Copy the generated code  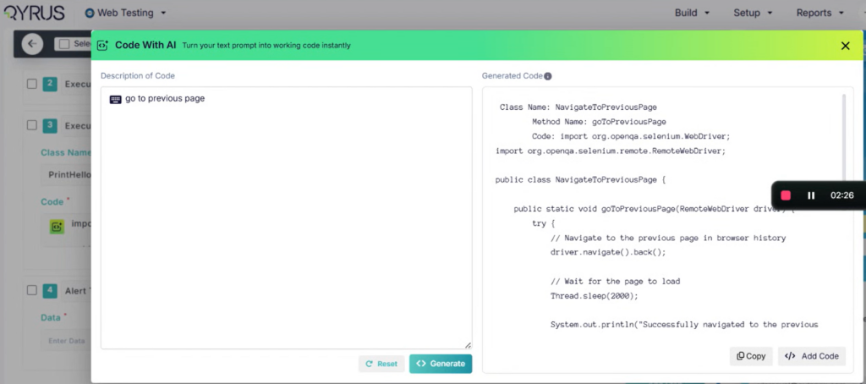tap(751, 356)
